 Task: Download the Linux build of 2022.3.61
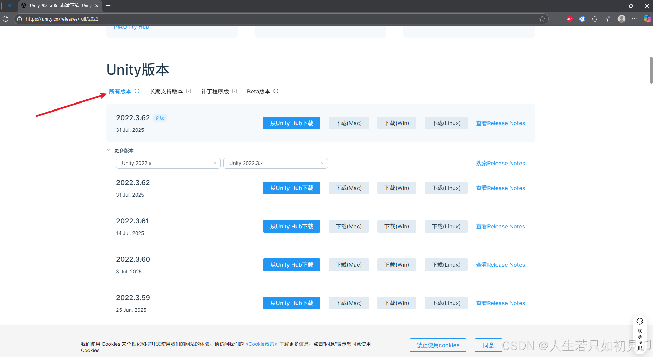[x=446, y=226]
